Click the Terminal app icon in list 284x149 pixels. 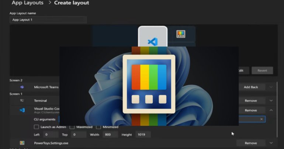22,100
